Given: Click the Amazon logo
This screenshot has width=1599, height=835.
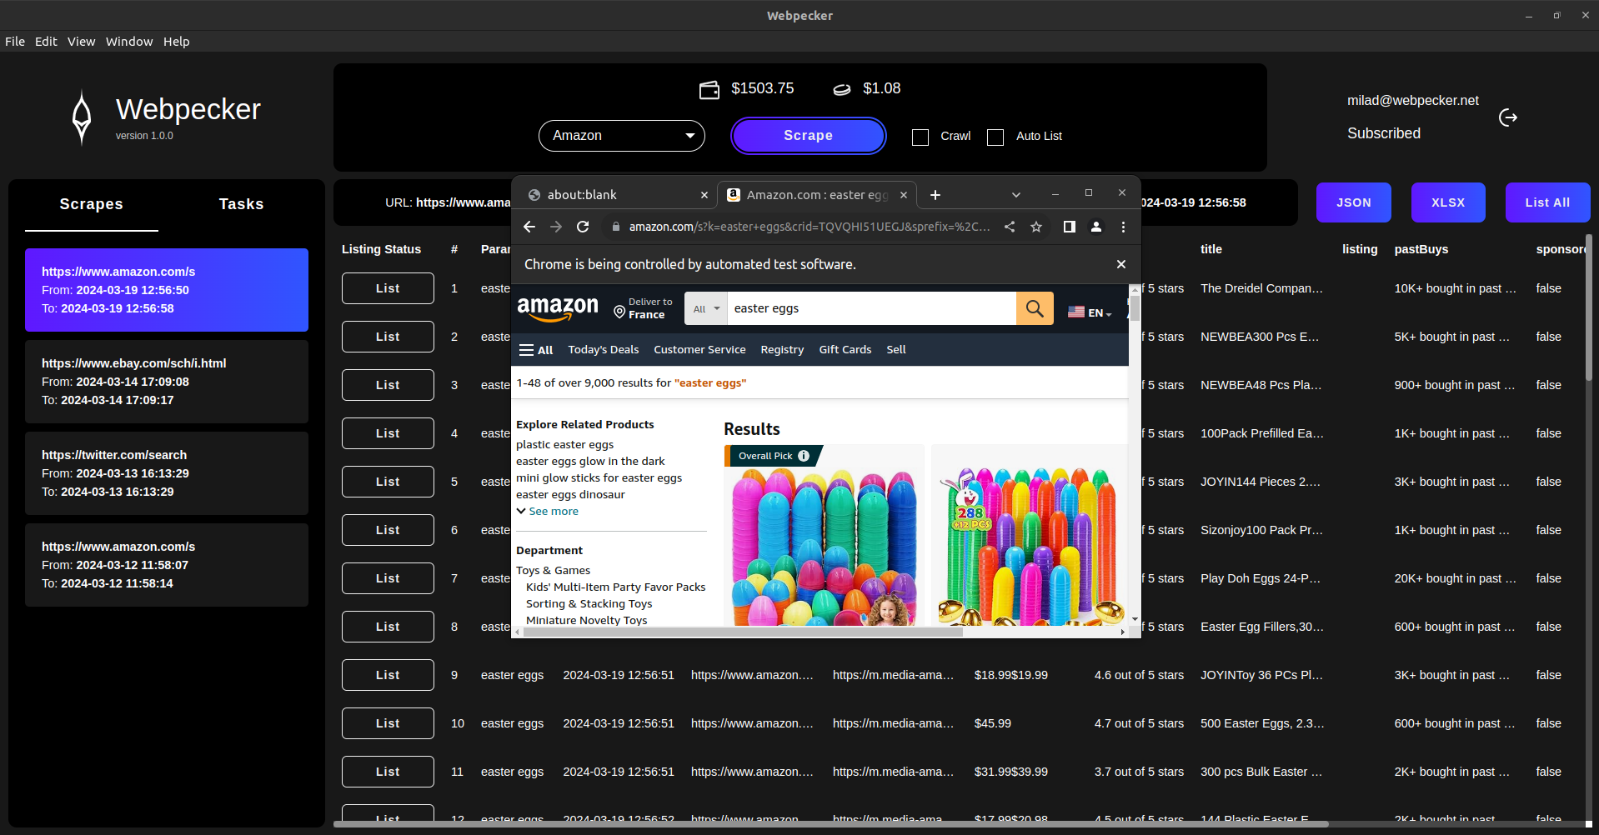Looking at the screenshot, I should click(x=558, y=309).
